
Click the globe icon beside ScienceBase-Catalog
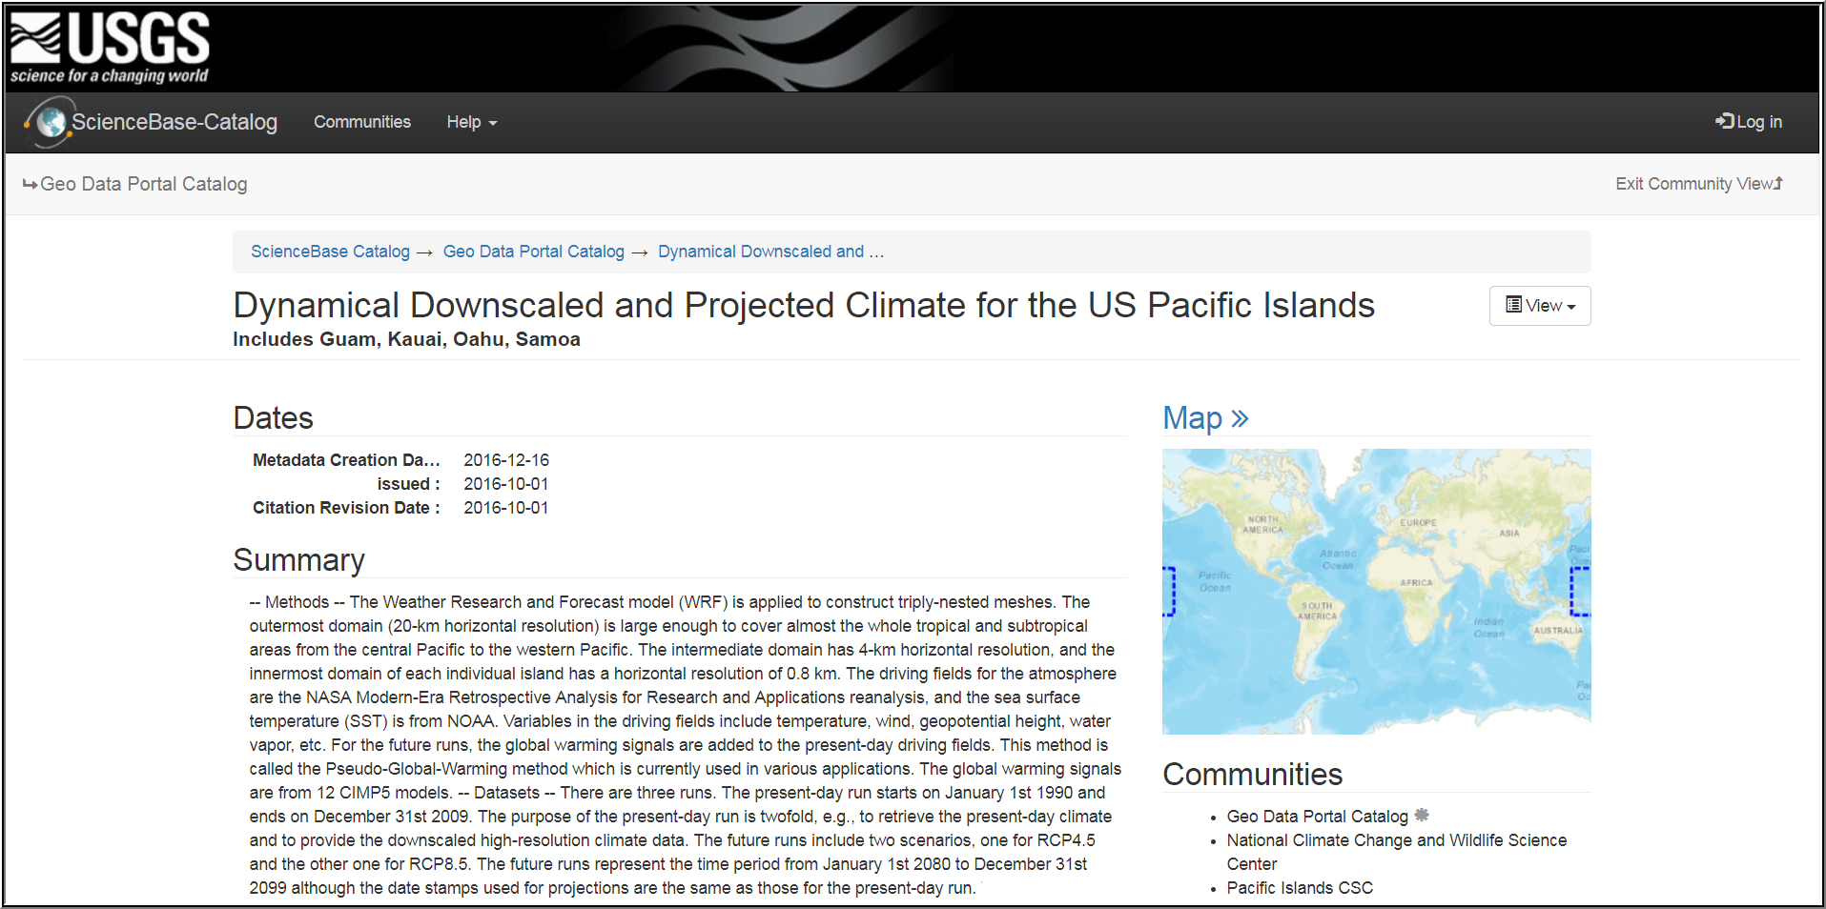click(x=50, y=122)
